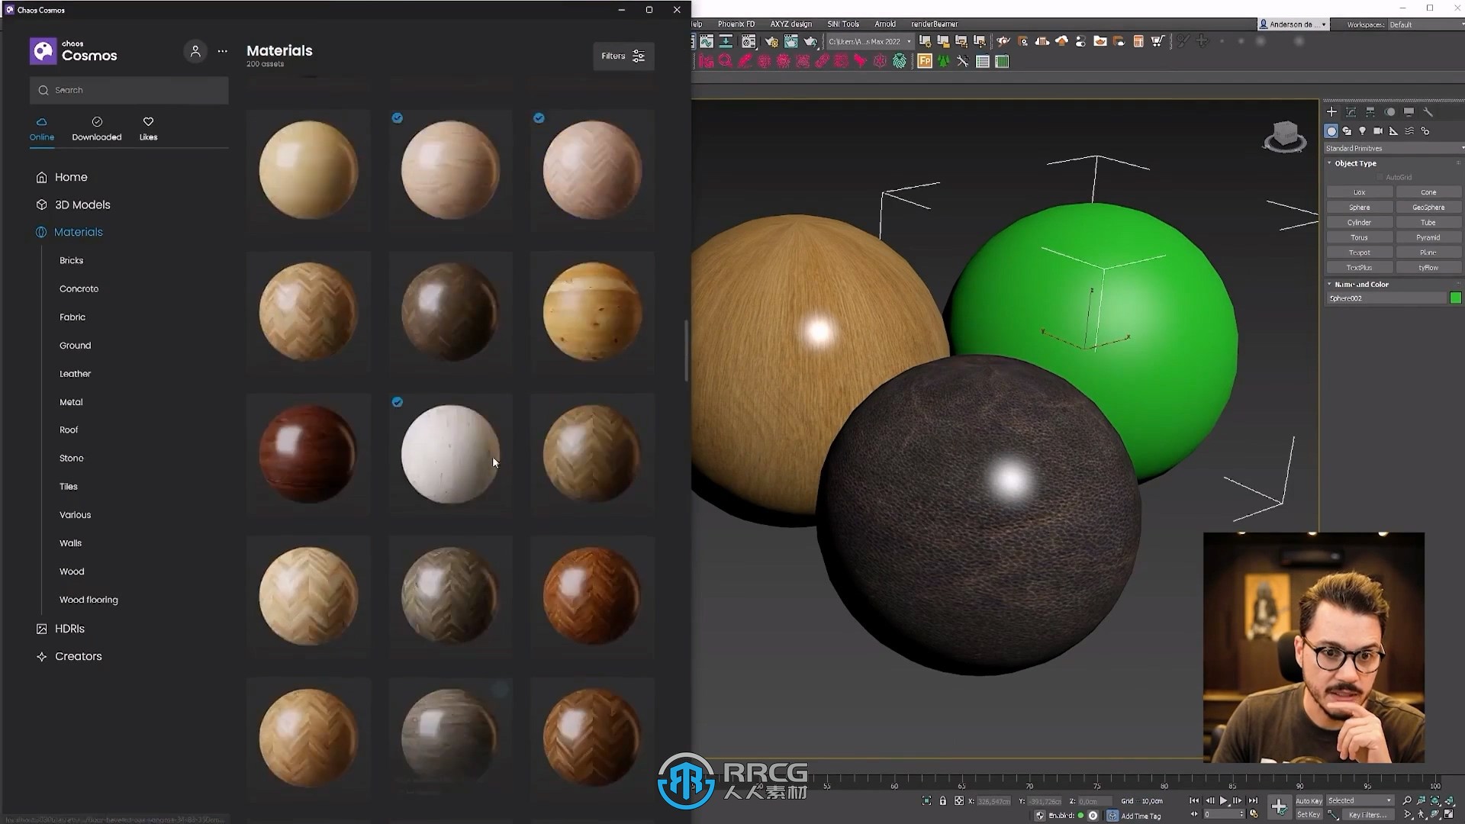The height and width of the screenshot is (824, 1465).
Task: Open the Cosmos three-dots more menu
Action: coord(222,51)
